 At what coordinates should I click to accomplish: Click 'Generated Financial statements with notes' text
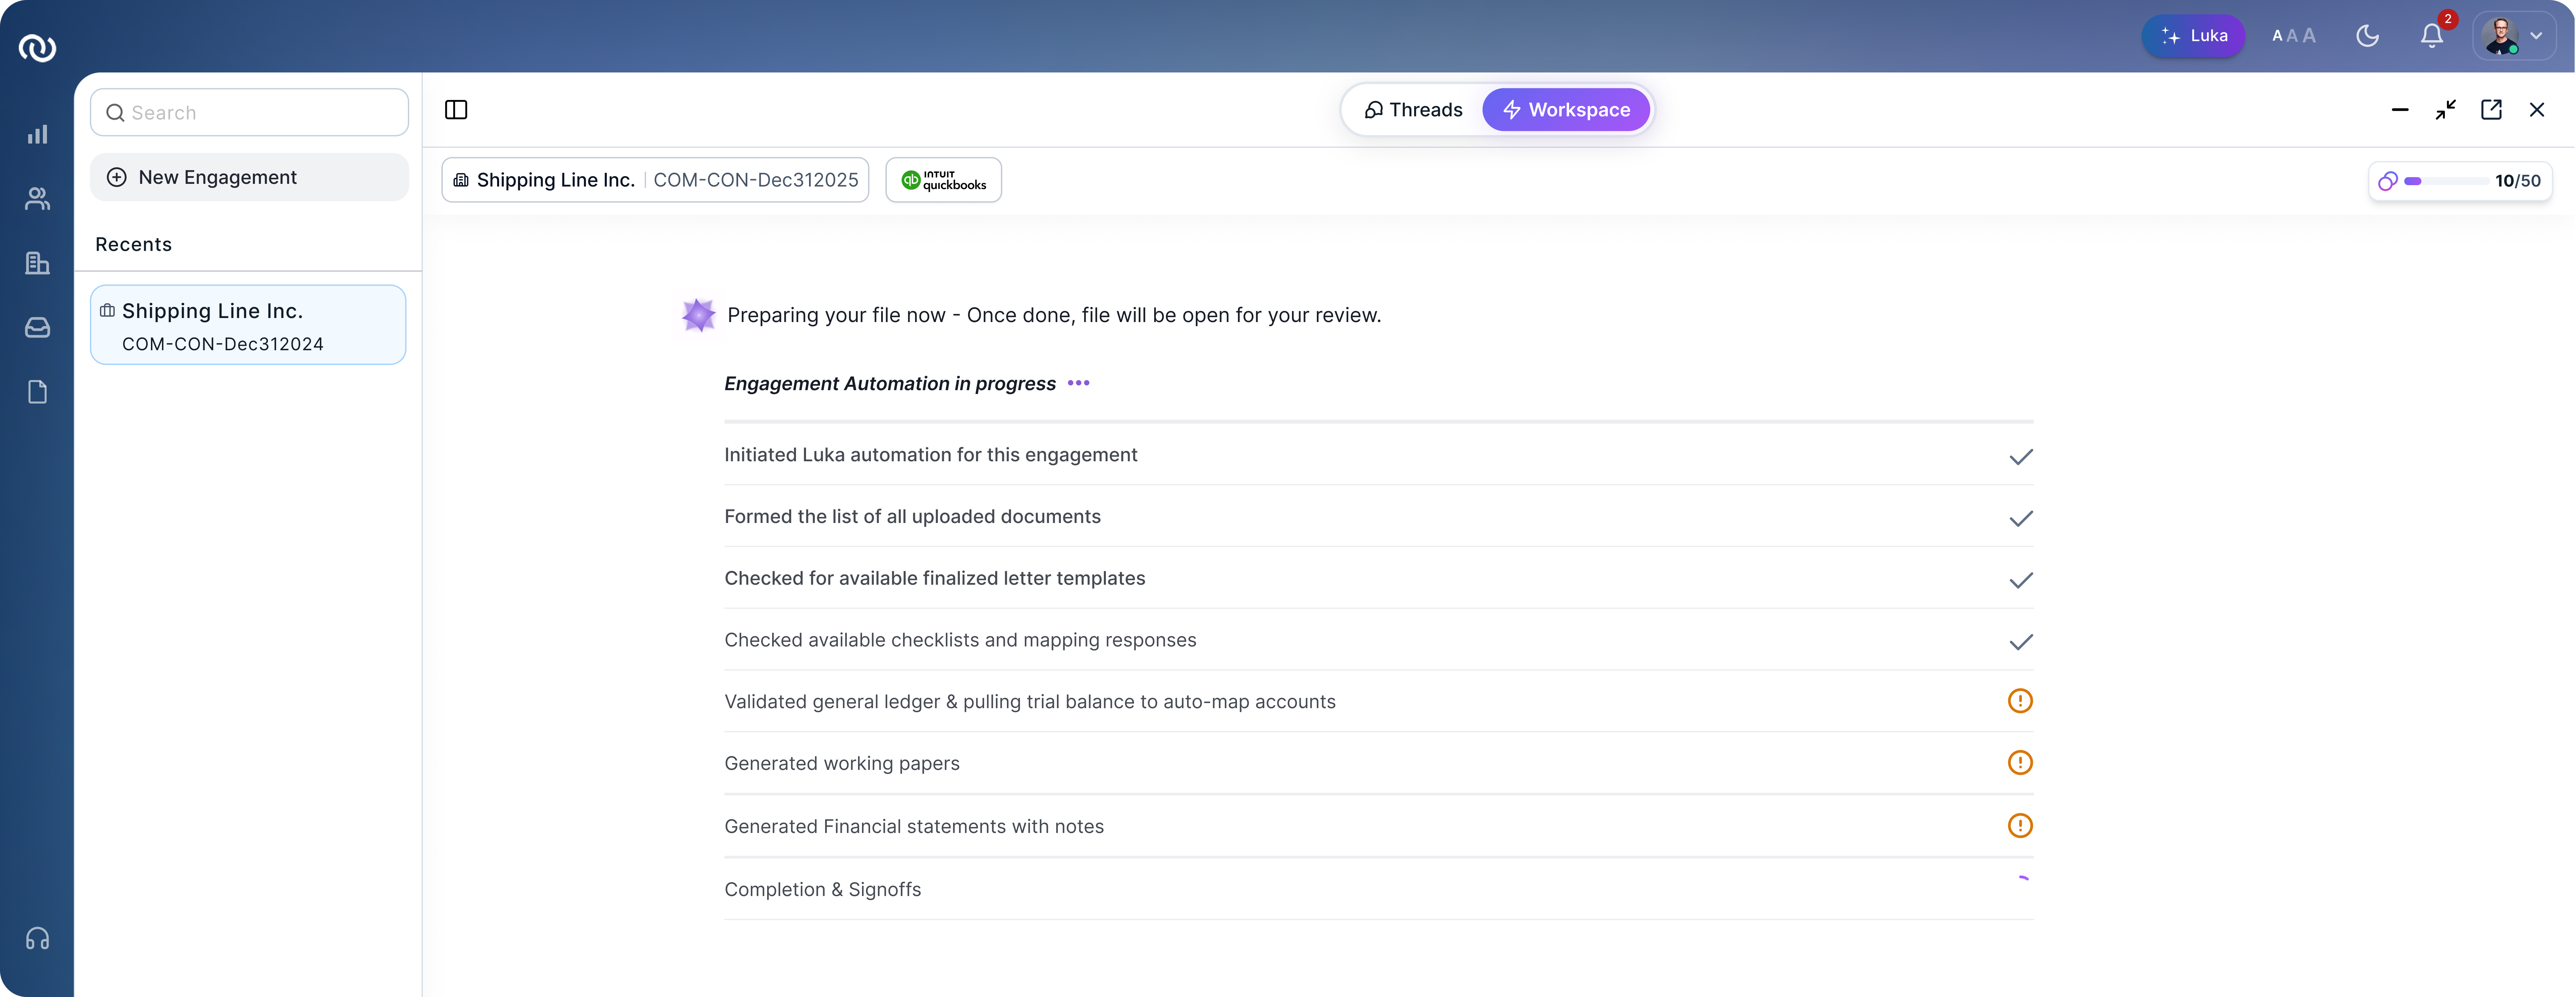[914, 827]
